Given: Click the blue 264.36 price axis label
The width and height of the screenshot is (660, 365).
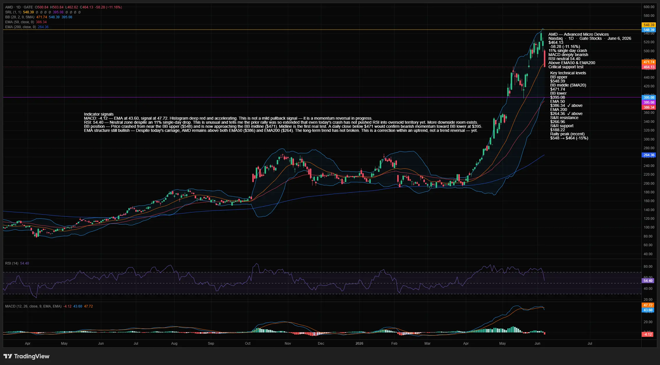Looking at the screenshot, I should pos(649,155).
